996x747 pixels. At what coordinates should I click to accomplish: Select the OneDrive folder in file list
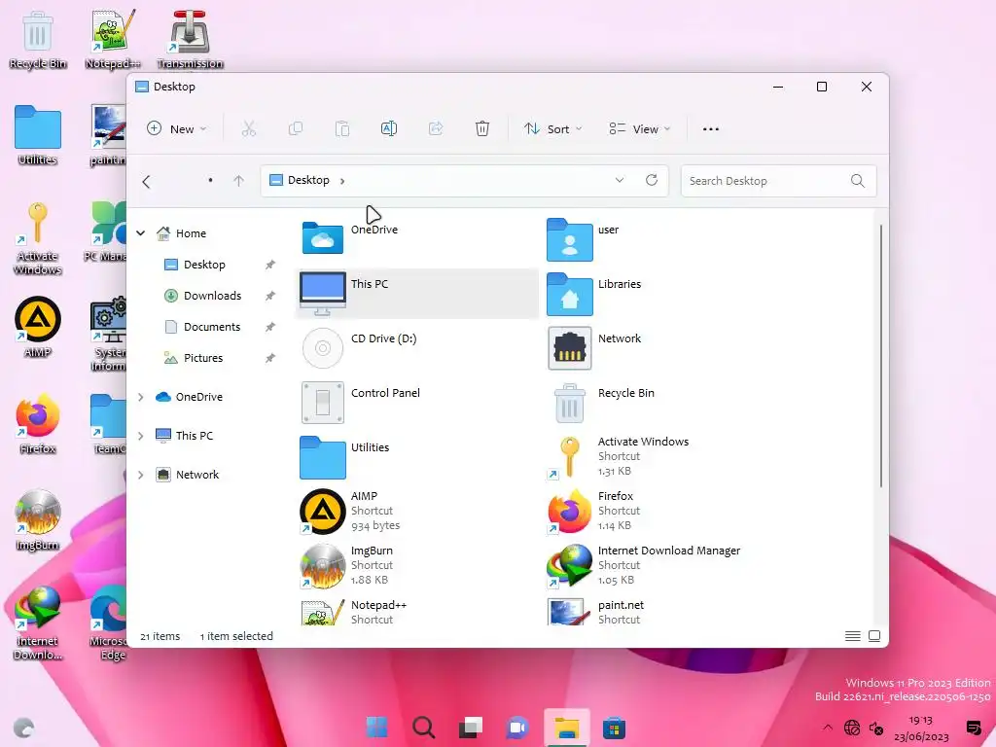click(x=418, y=238)
